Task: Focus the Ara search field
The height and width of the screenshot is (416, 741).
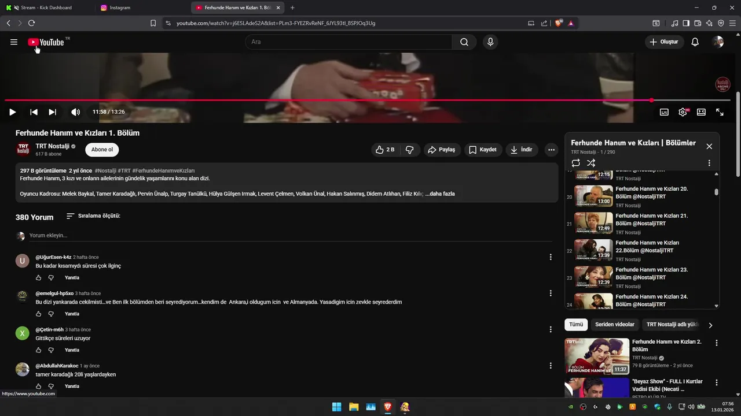Action: (349, 42)
